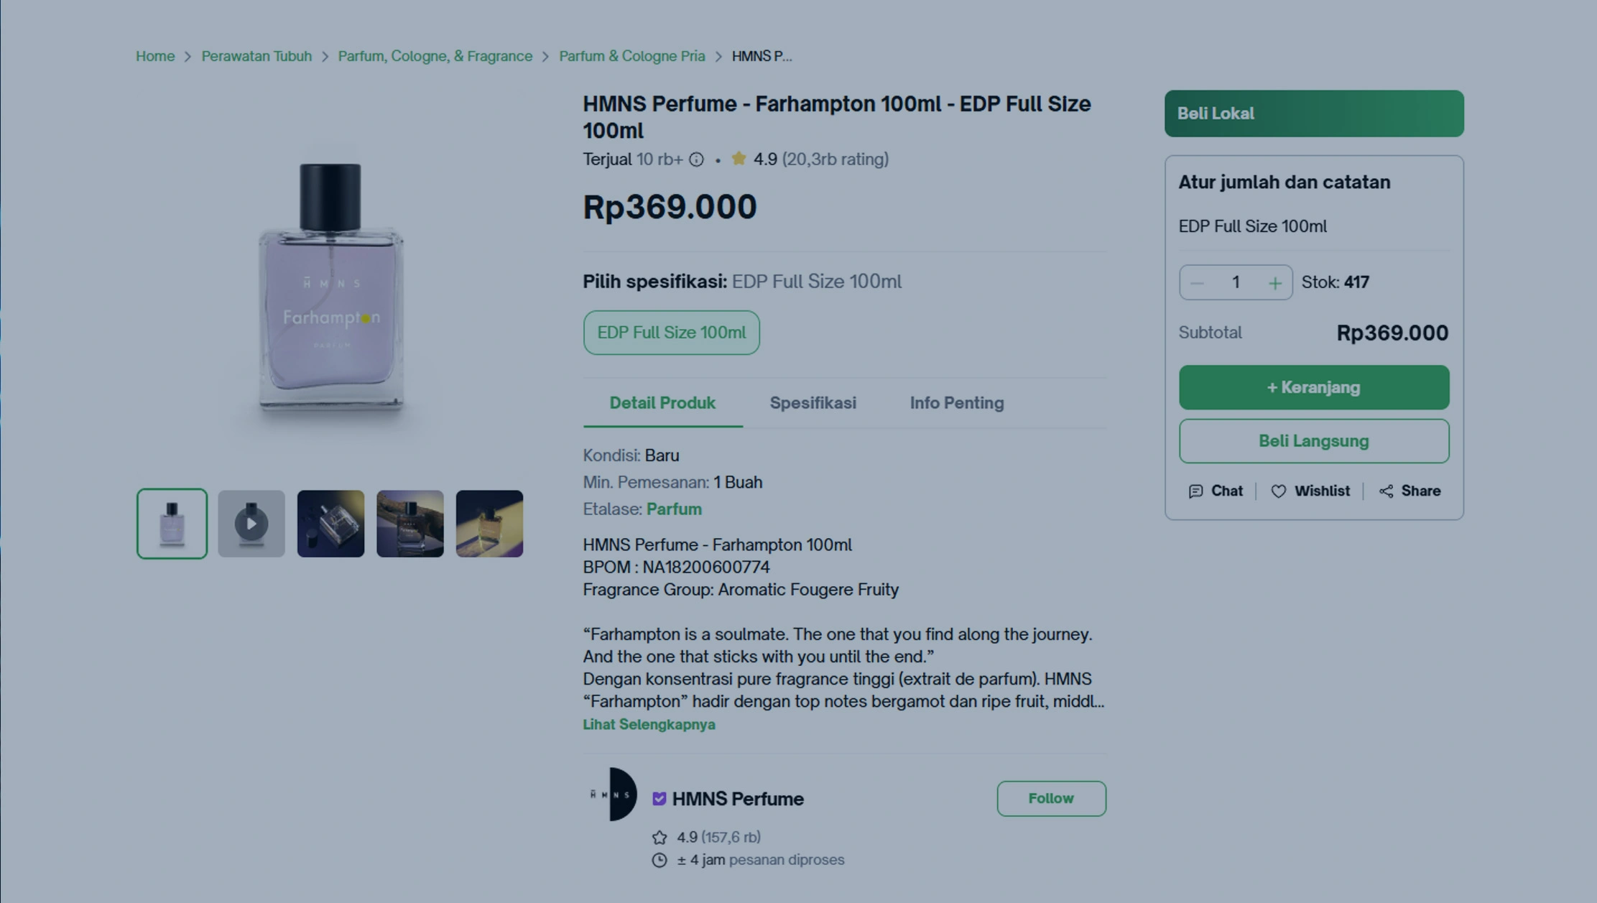Add product to Wishlist heart icon

[x=1279, y=491]
